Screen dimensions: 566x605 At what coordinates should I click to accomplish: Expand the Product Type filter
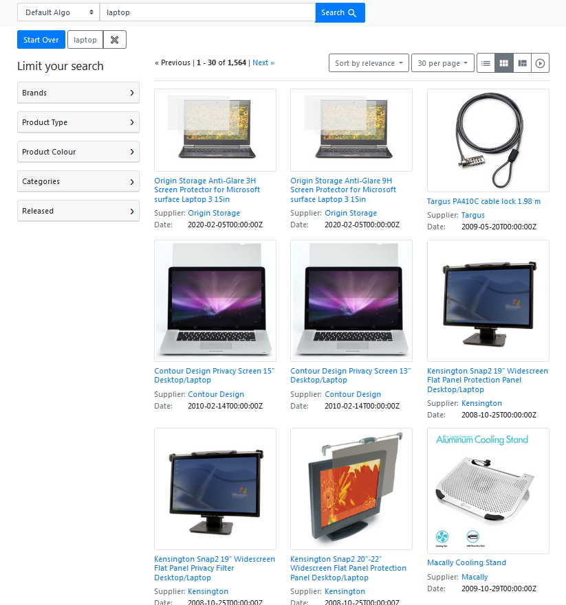tap(78, 122)
